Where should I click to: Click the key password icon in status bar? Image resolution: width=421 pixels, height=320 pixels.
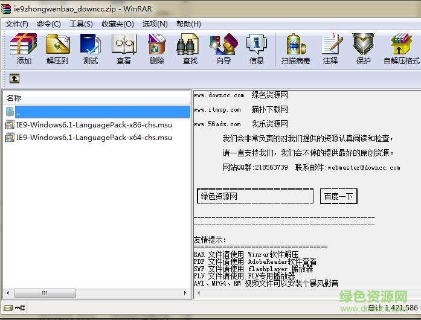(x=20, y=308)
